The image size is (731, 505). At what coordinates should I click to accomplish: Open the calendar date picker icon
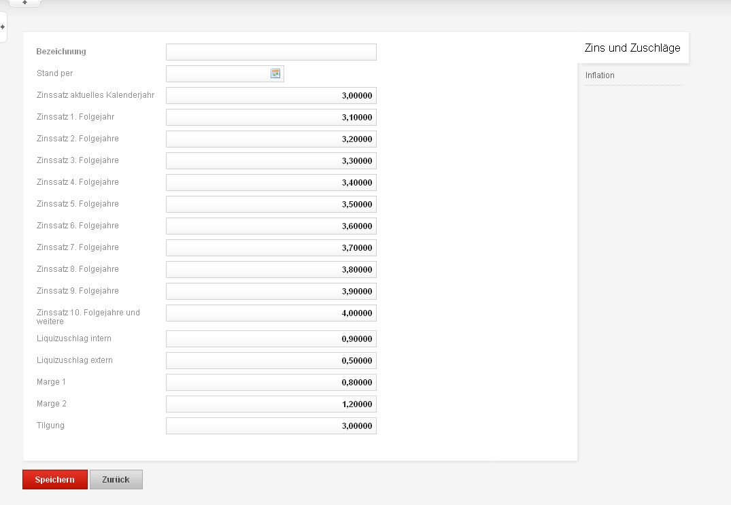275,73
